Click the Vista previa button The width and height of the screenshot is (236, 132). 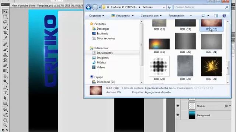121,16
